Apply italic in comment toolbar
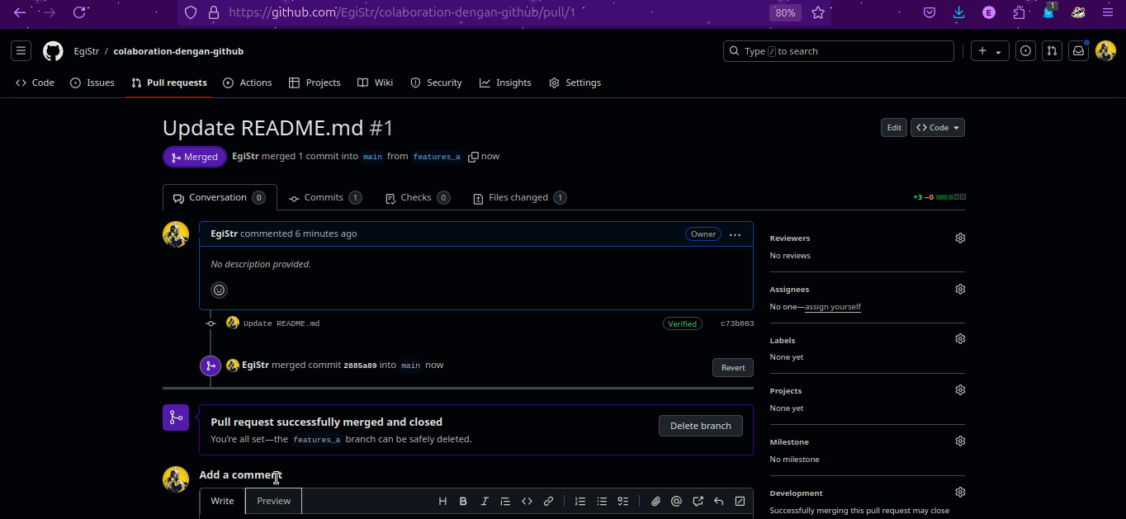 pos(485,501)
